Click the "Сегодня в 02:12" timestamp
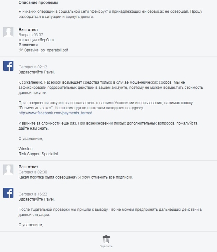Image resolution: width=217 pixels, height=252 pixels. coord(33,67)
